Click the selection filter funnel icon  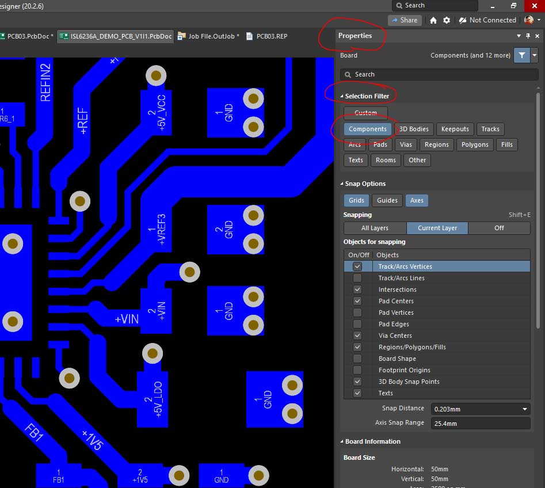click(x=521, y=55)
